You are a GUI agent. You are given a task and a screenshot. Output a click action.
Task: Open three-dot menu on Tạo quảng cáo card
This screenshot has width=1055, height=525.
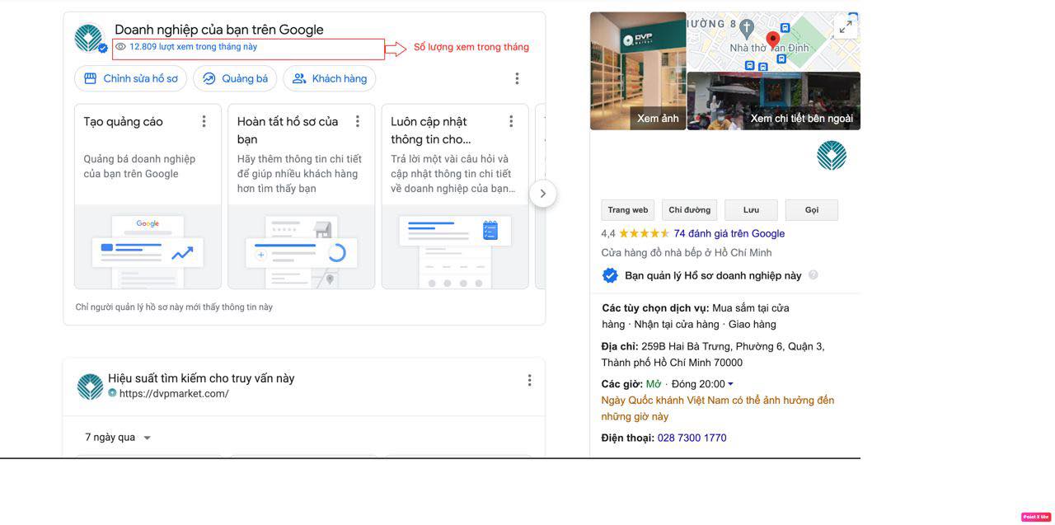(204, 121)
